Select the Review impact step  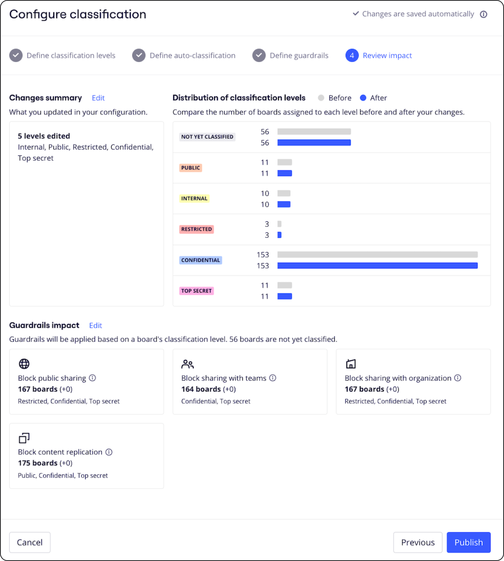(x=387, y=55)
